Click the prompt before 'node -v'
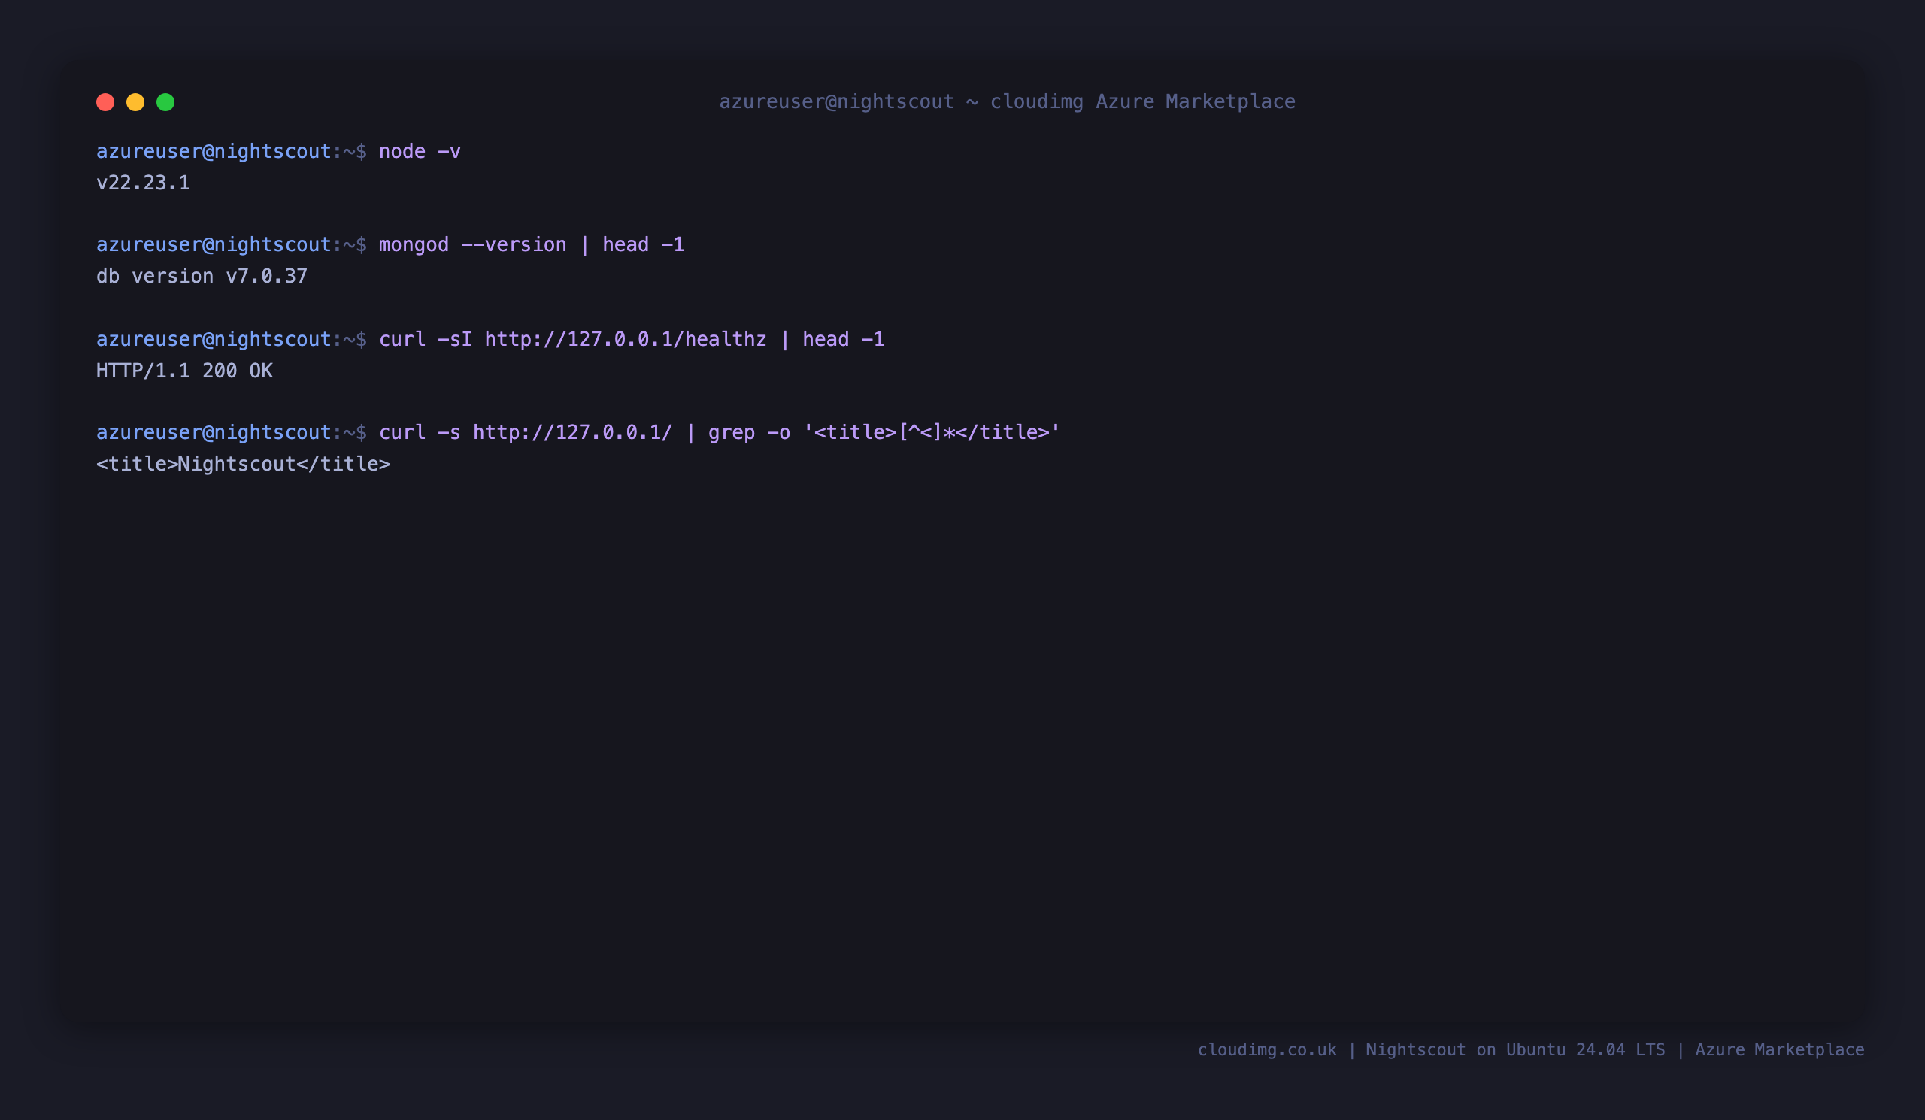The height and width of the screenshot is (1120, 1925). point(232,151)
